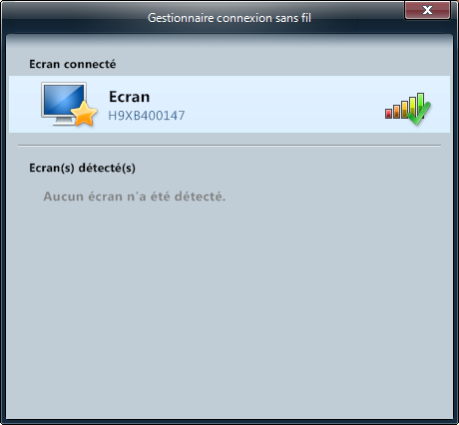459x425 pixels.
Task: Click the blue display of the monitor
Action: (64, 100)
